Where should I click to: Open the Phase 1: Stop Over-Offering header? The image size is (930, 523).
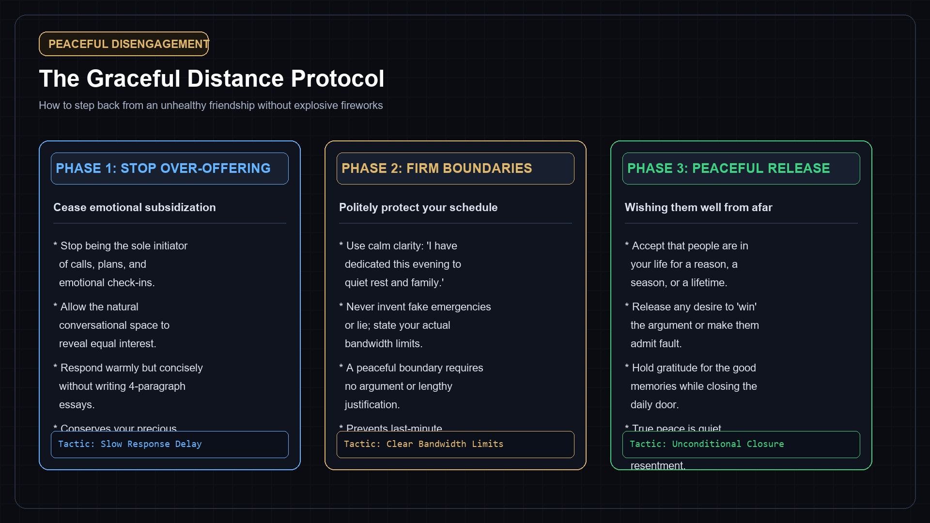[170, 169]
